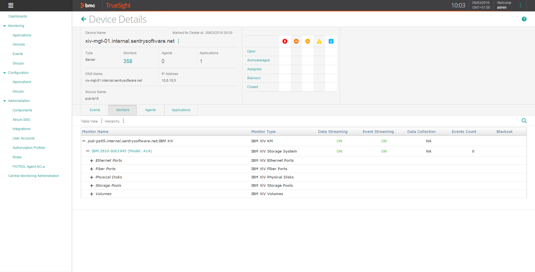The image size is (535, 272).
Task: Open Groups under Configuration
Action: pos(18,91)
